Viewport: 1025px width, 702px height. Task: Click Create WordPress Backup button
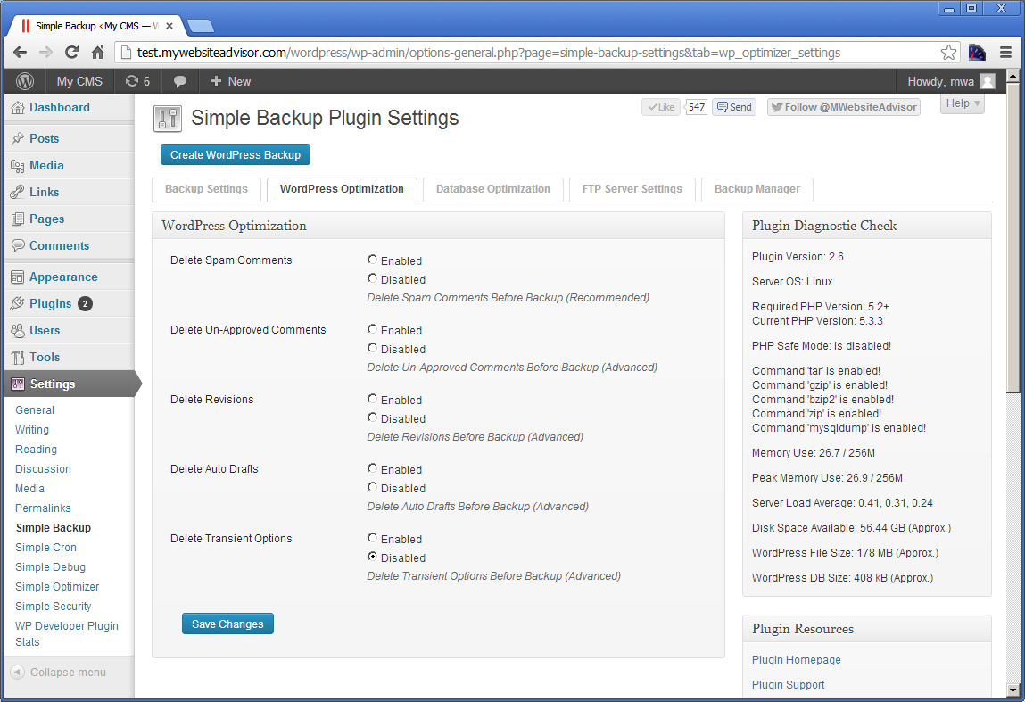click(236, 155)
